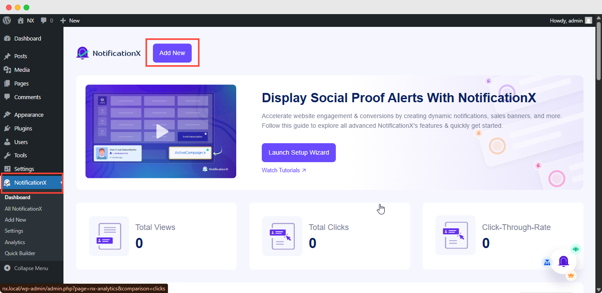This screenshot has height=293, width=602.
Task: Click the Total Clicks label
Action: (329, 227)
